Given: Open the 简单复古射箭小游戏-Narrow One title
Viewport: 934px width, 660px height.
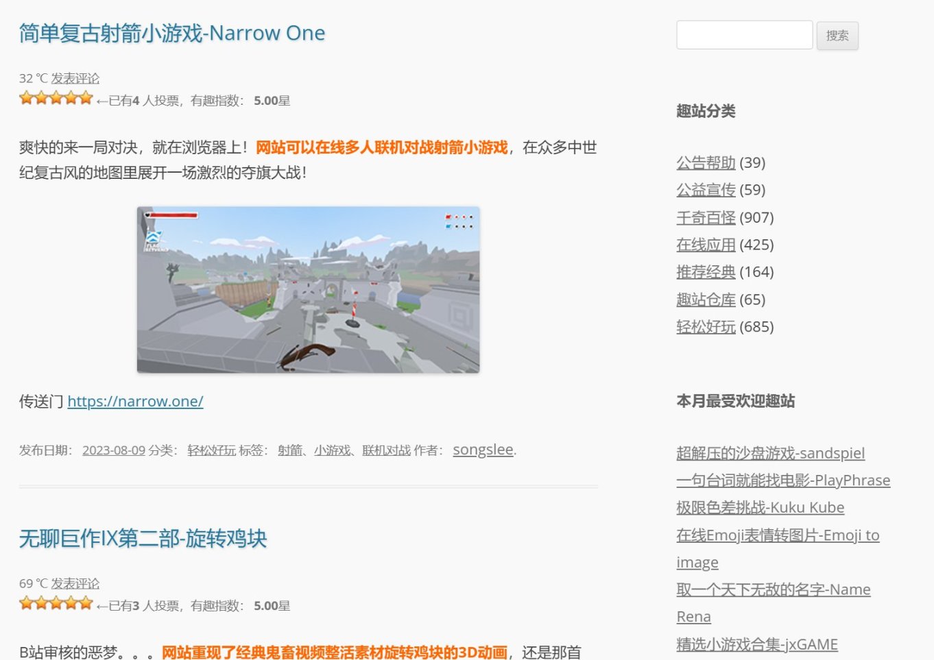Looking at the screenshot, I should [172, 33].
